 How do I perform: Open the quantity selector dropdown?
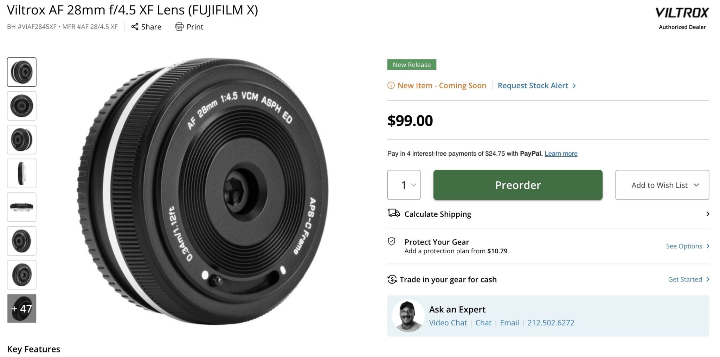404,185
